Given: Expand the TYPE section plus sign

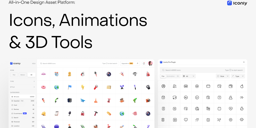Looking at the screenshot, I should 34,81.
